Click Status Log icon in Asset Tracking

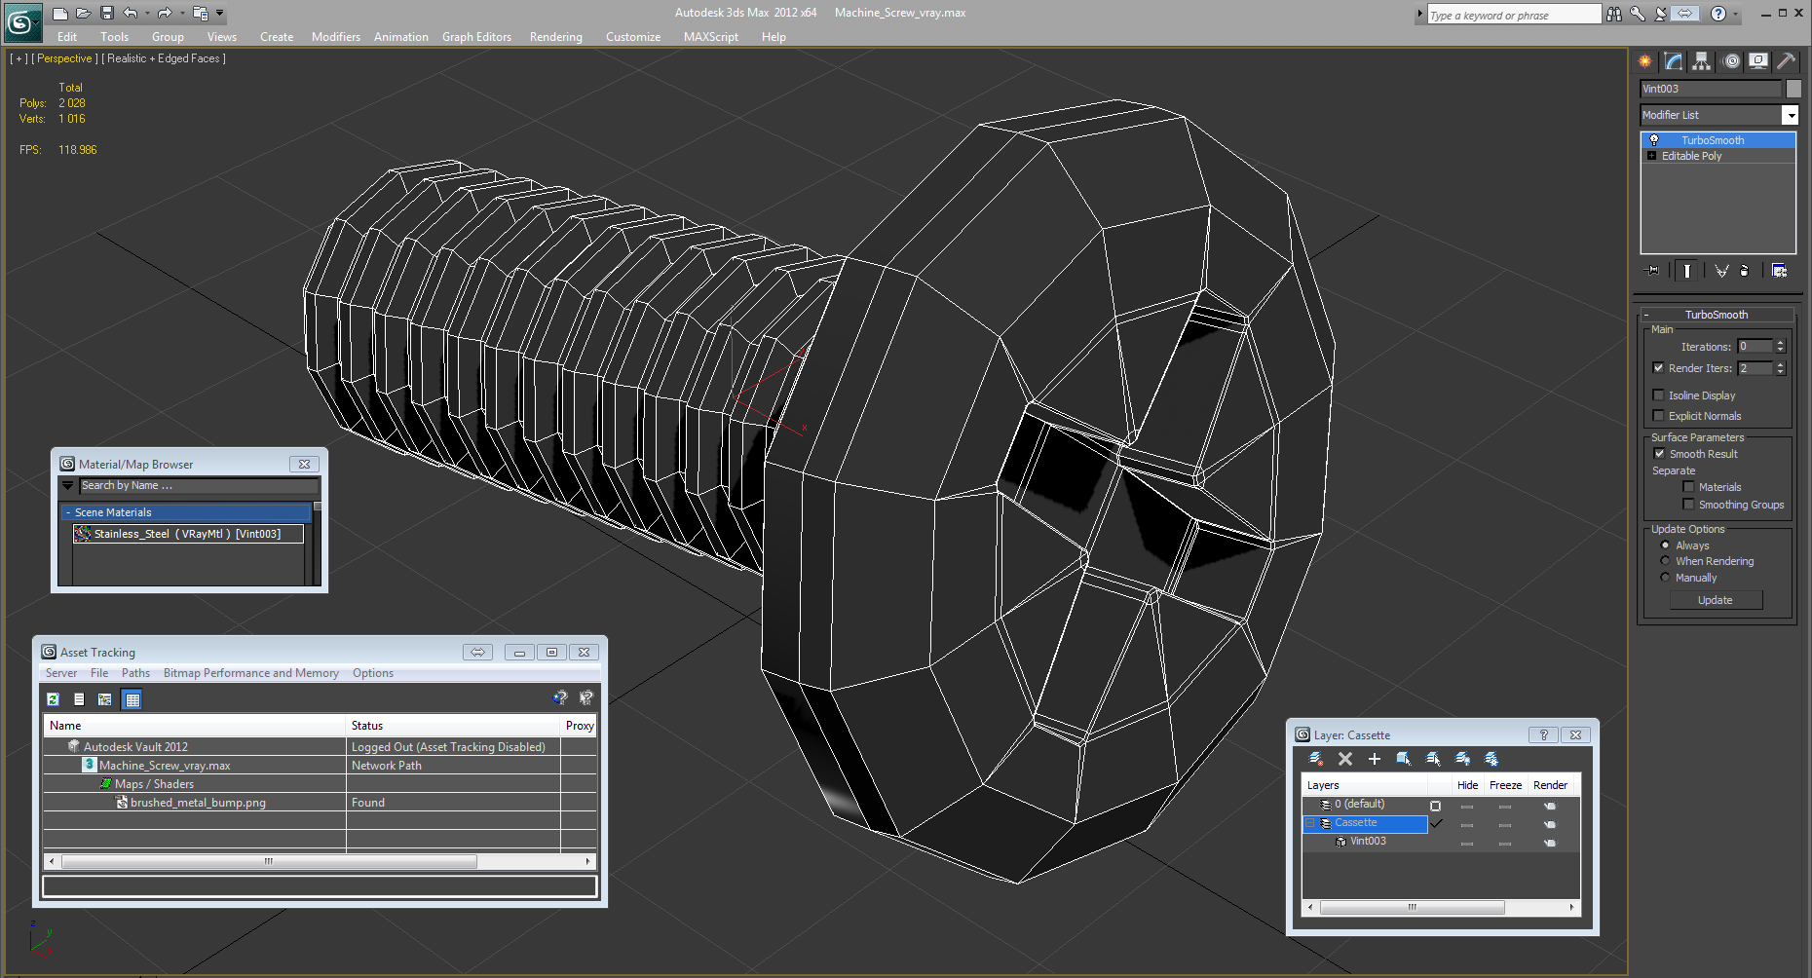point(79,699)
